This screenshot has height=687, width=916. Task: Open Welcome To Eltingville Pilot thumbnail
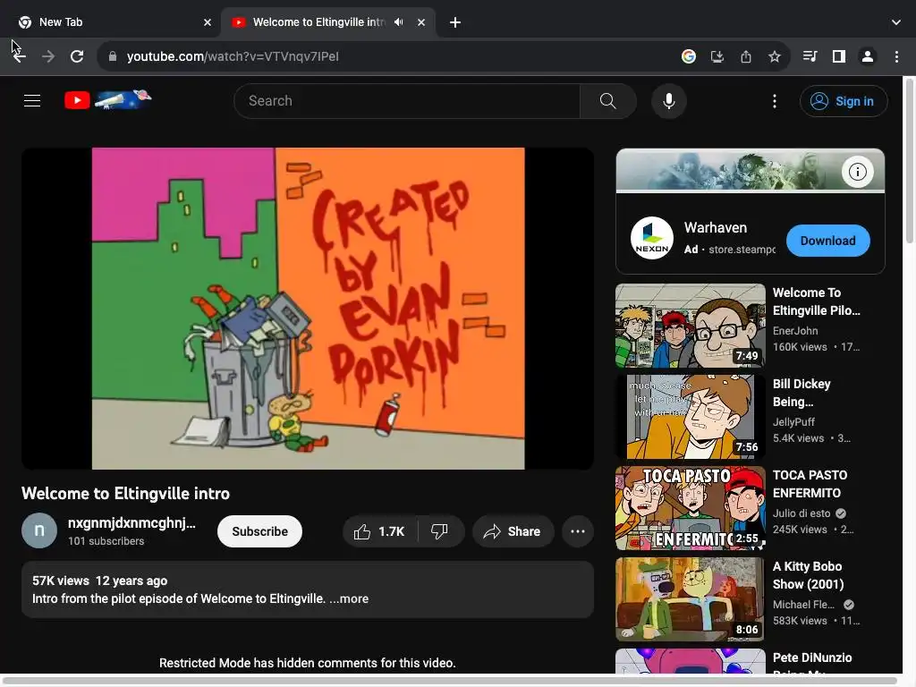coord(690,326)
